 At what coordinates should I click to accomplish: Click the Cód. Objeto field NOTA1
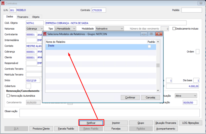click(x=35, y=23)
